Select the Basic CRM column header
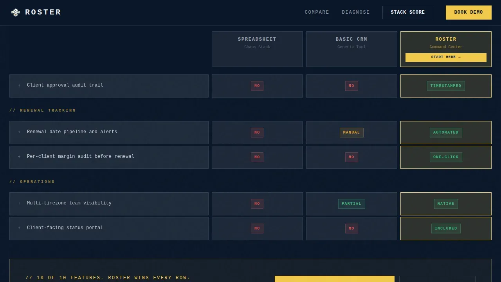Image resolution: width=501 pixels, height=282 pixels. pyautogui.click(x=351, y=49)
